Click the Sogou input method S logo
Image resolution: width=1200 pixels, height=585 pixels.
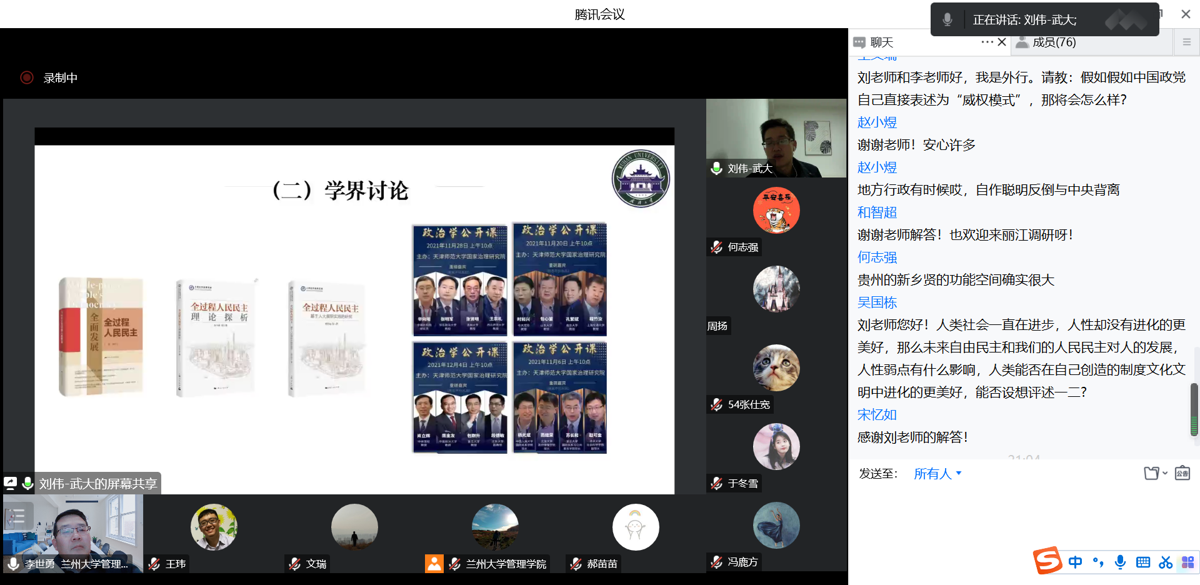pos(1047,561)
